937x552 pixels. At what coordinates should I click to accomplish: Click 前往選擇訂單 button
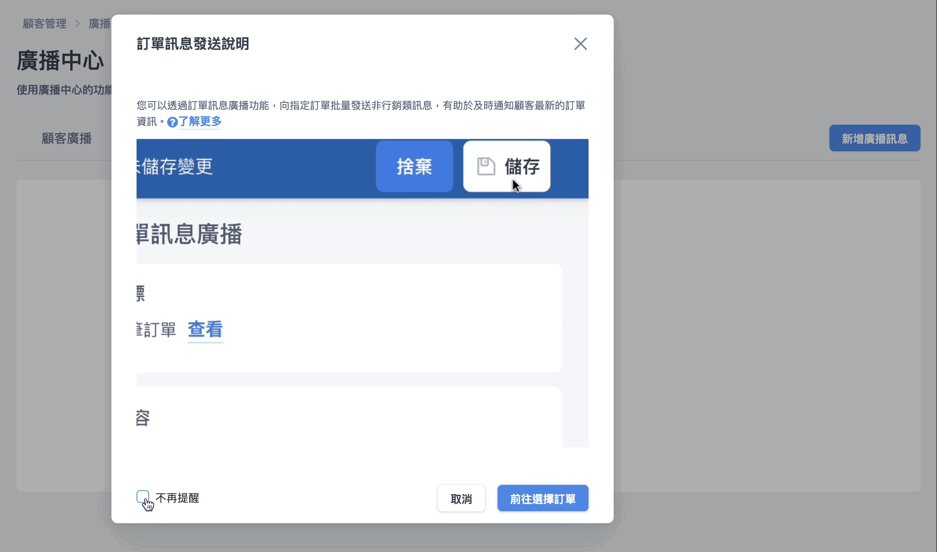point(543,498)
